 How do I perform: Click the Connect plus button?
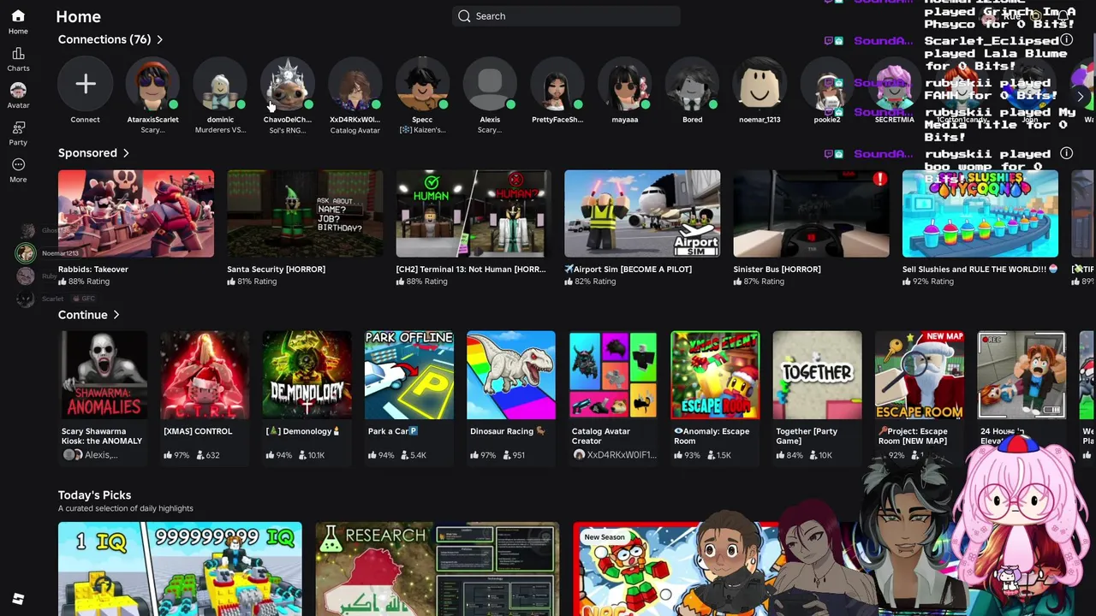(85, 84)
